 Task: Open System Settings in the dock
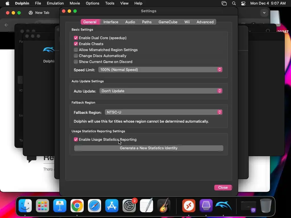(x=129, y=206)
